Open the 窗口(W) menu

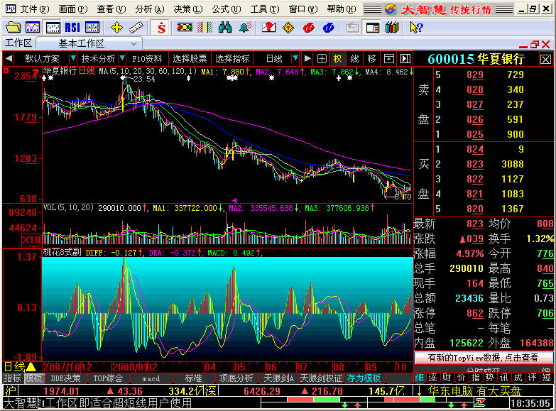tap(302, 9)
